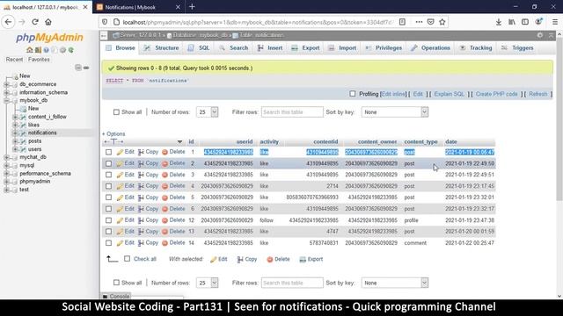Image resolution: width=563 pixels, height=316 pixels.
Task: Go back with browser back arrow
Action: tap(8, 22)
